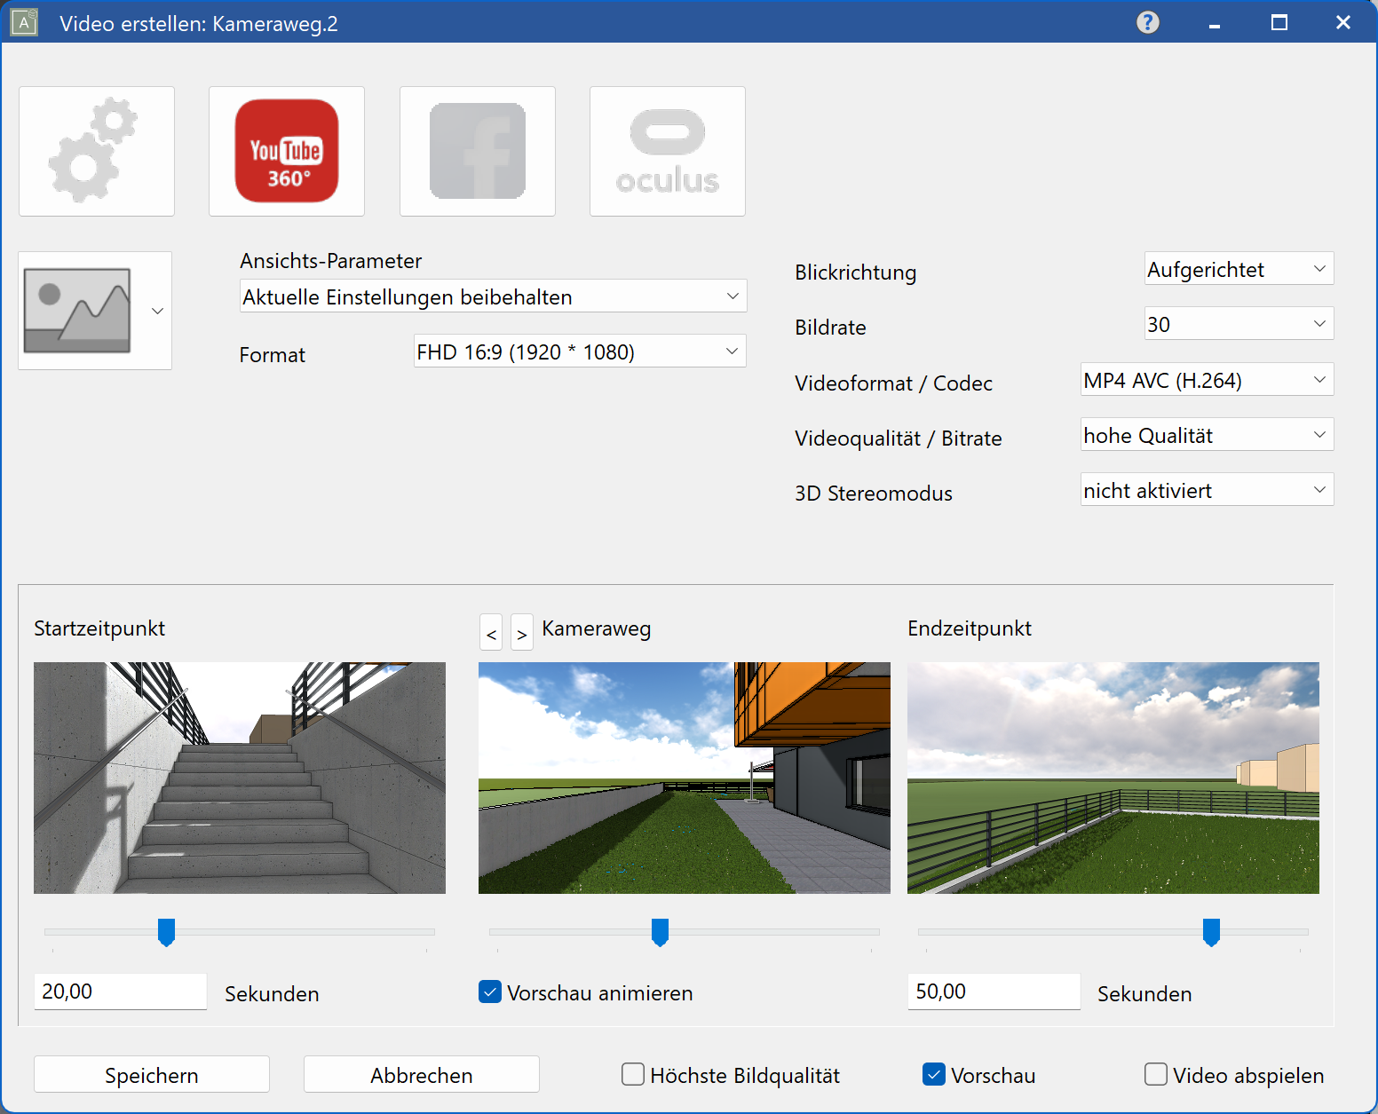Expand the Format resolution dropdown

(x=579, y=352)
